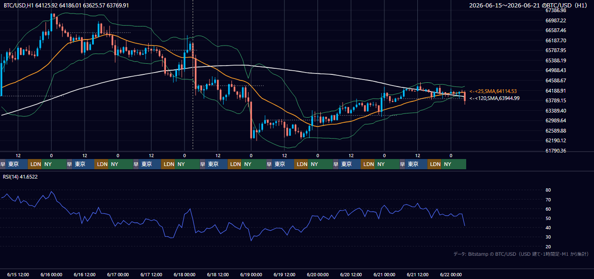Click the 62989.64 price axis label
594x279 pixels.
point(556,120)
